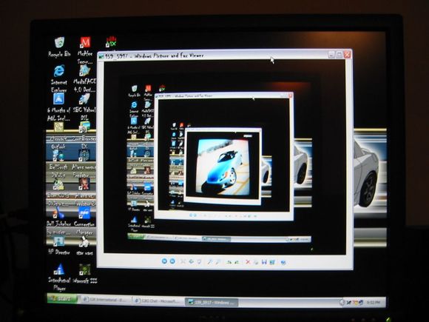Rotate the picture clockwise

[x=229, y=262]
